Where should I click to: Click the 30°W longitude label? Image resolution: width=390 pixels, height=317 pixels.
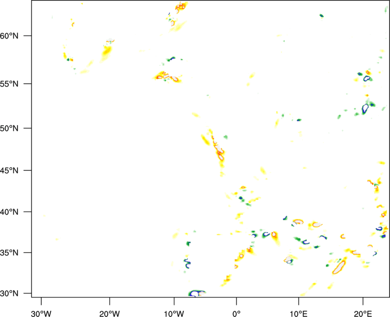click(41, 314)
